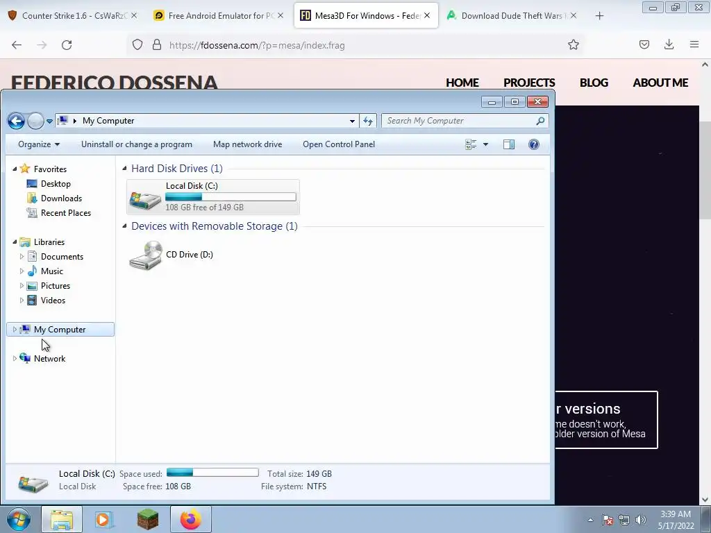Click the Explorer forward navigation button

pyautogui.click(x=35, y=121)
